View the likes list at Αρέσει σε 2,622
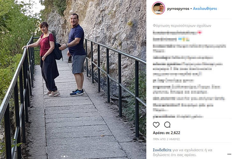This screenshot has width=234, height=159. pos(167,133)
